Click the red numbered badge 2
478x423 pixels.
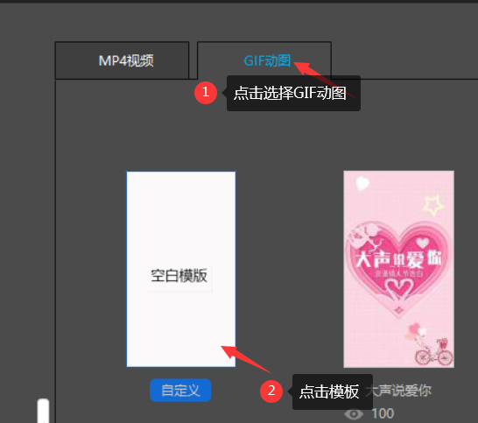click(x=271, y=391)
